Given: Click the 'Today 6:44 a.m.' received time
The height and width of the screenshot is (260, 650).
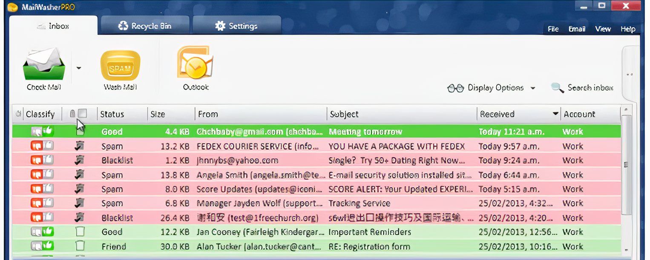Looking at the screenshot, I should coord(509,175).
